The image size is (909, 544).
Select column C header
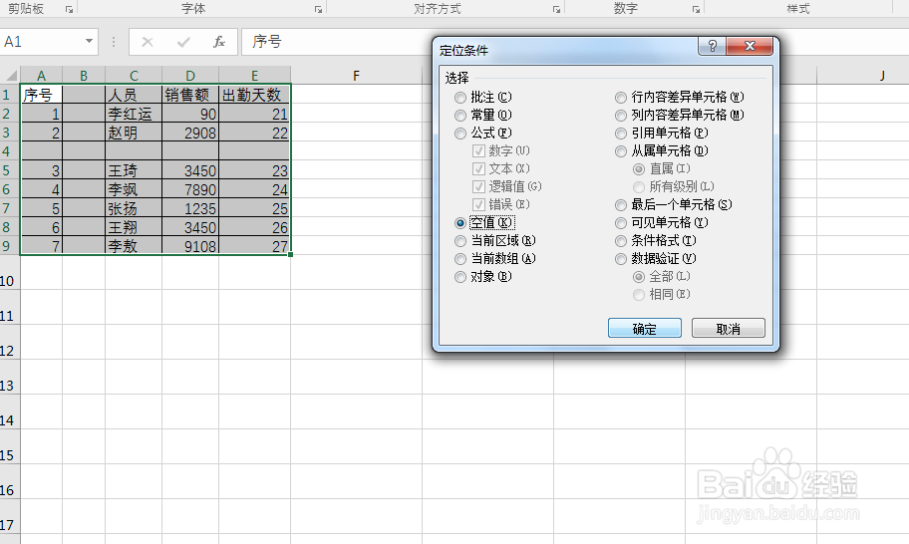pos(134,76)
